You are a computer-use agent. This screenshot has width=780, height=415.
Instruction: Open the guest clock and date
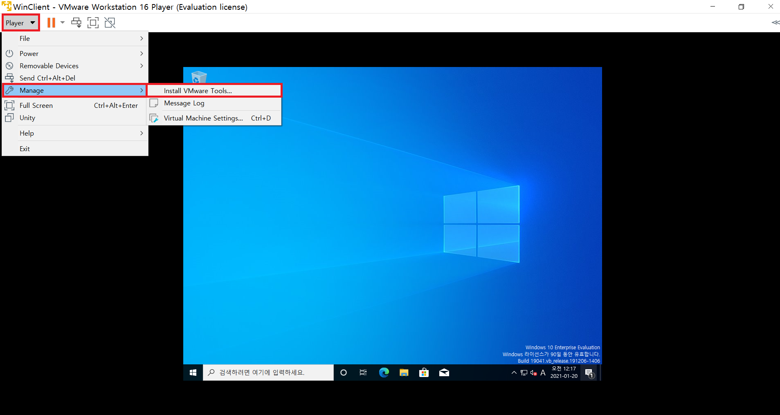(x=564, y=373)
